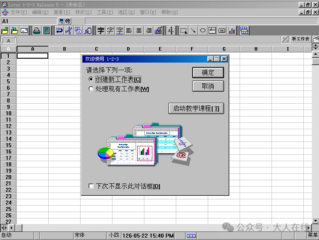This screenshot has width=319, height=240.
Task: Toggle the Bold character icon
Action: tap(101, 31)
